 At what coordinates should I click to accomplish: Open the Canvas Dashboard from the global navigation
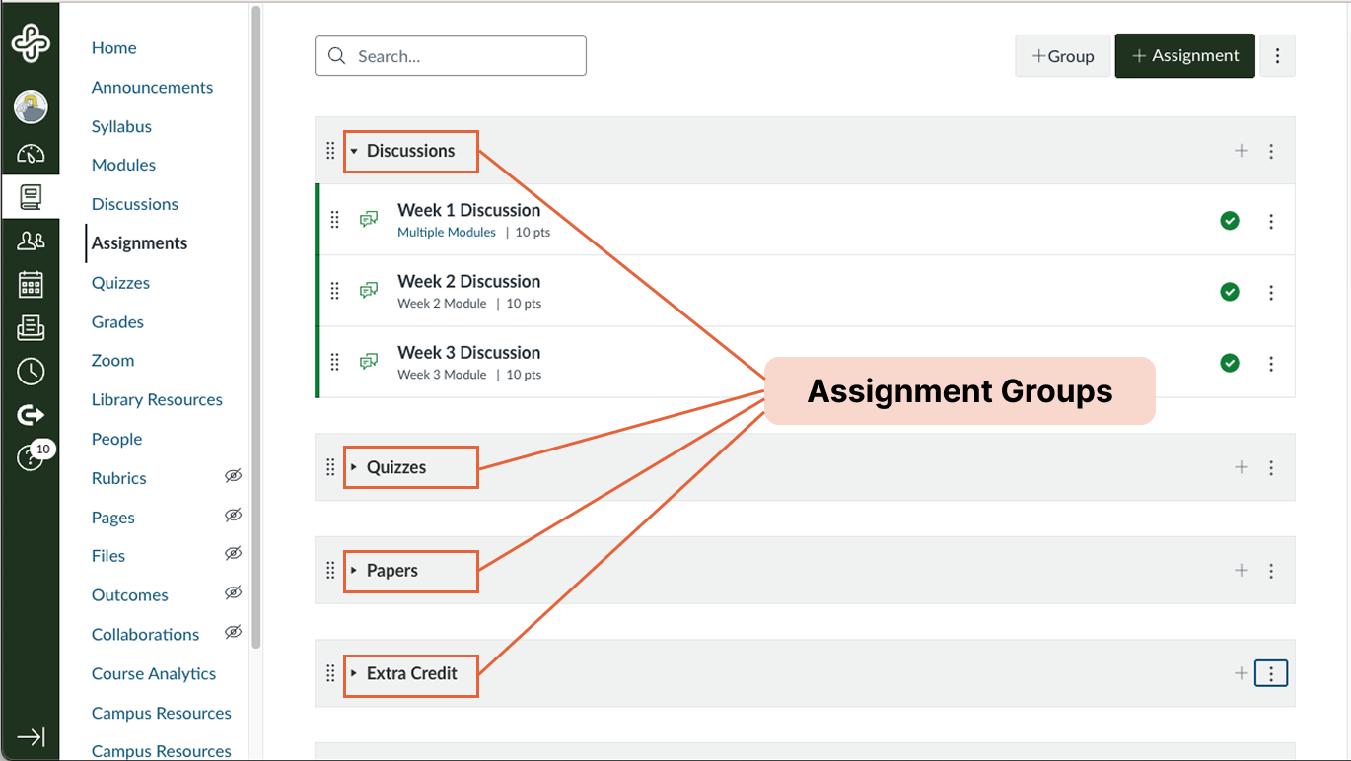[31, 153]
